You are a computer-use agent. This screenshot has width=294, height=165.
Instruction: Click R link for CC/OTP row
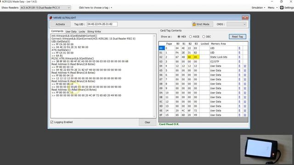point(239,61)
